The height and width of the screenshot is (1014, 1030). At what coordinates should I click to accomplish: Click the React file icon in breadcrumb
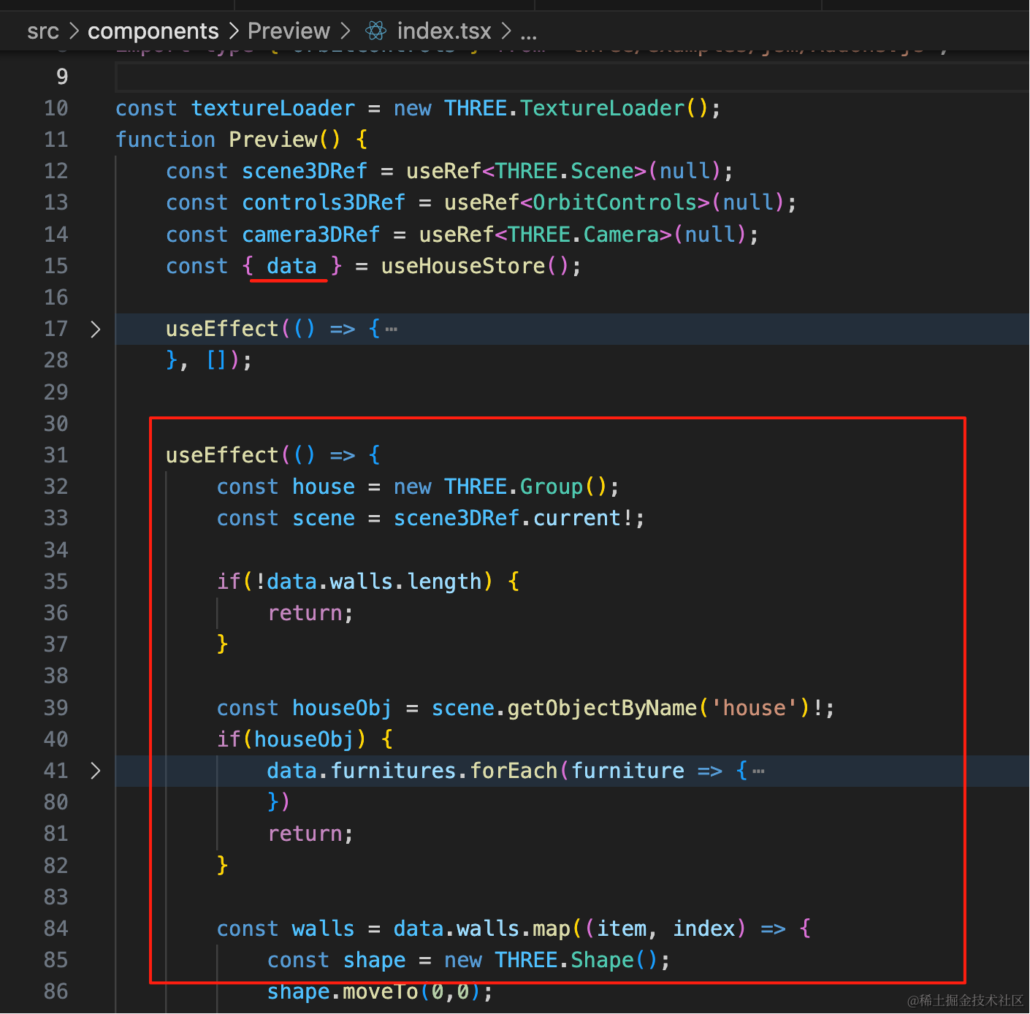(x=376, y=31)
